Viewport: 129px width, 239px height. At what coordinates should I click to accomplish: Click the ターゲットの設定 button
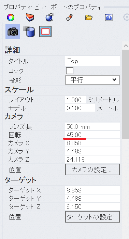point(92,217)
